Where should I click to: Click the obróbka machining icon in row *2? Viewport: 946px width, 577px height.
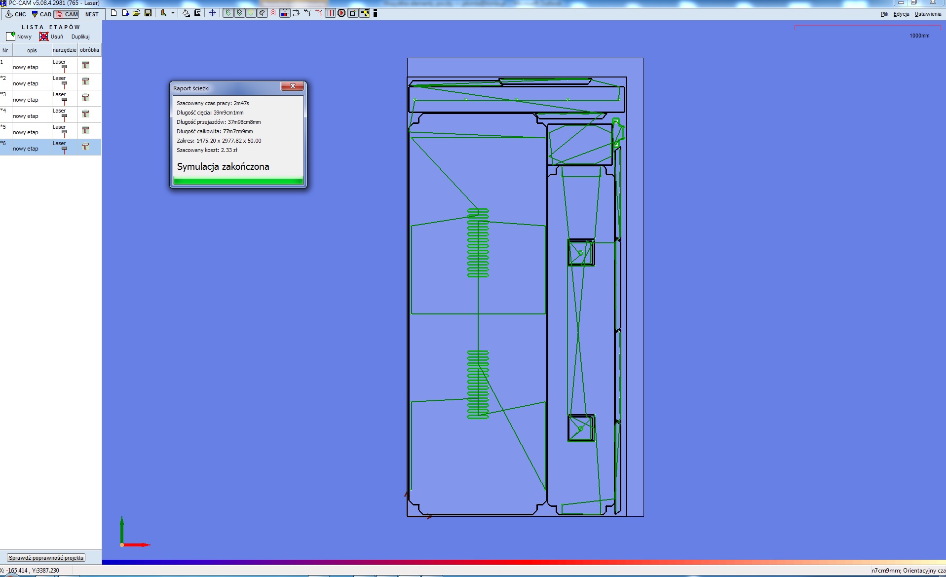pyautogui.click(x=85, y=81)
